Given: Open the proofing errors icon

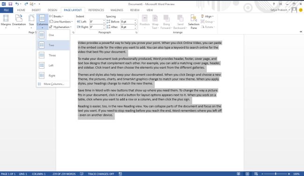Looking at the screenshot, I should point(82,174).
